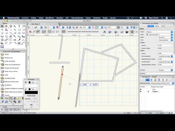This screenshot has width=175, height=131.
Task: Toggle Snap to Object in Ajuste palette
Action: pos(6,109)
